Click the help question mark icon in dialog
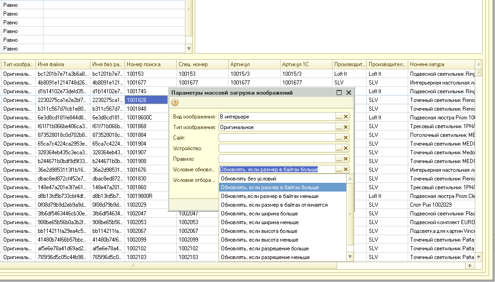This screenshot has width=495, height=282. [175, 102]
